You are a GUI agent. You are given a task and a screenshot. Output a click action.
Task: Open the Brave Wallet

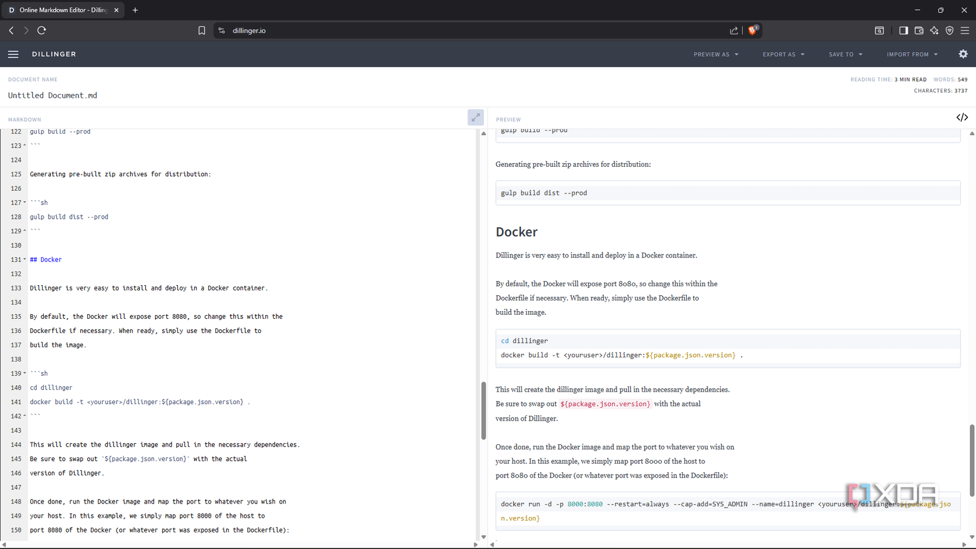pyautogui.click(x=919, y=30)
